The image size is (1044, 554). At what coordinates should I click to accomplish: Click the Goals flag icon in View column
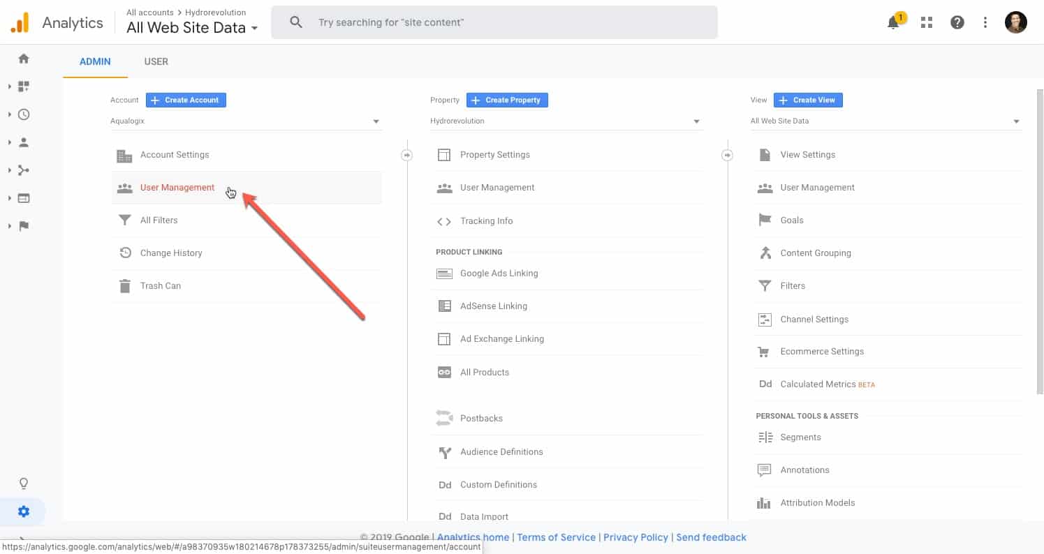click(765, 220)
